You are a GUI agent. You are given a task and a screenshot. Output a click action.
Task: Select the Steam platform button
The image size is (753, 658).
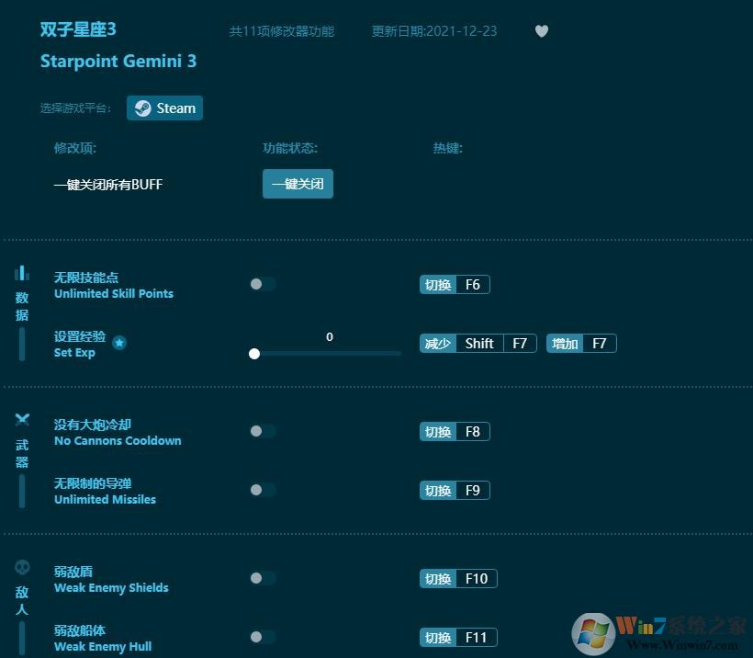click(164, 108)
